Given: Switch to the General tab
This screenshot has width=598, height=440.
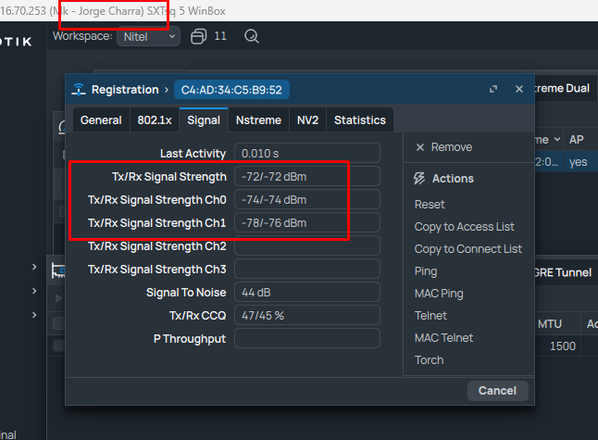Looking at the screenshot, I should coord(101,120).
